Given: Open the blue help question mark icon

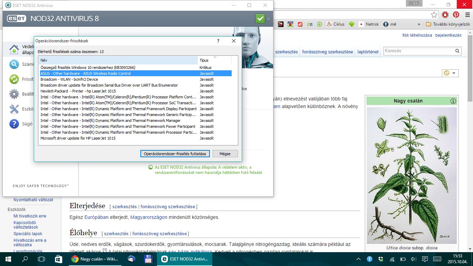Looking at the screenshot, I should (14, 124).
